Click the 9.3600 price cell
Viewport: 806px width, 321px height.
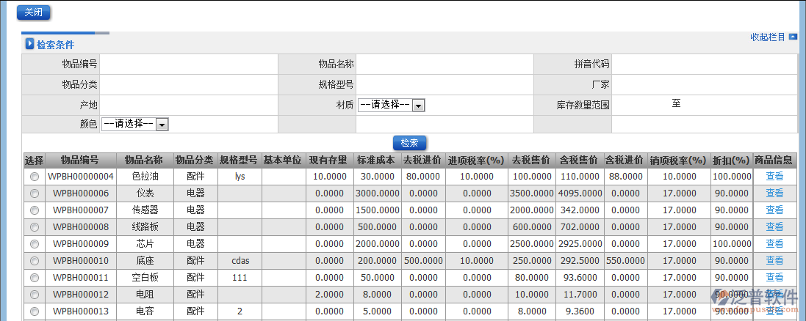[x=579, y=311]
